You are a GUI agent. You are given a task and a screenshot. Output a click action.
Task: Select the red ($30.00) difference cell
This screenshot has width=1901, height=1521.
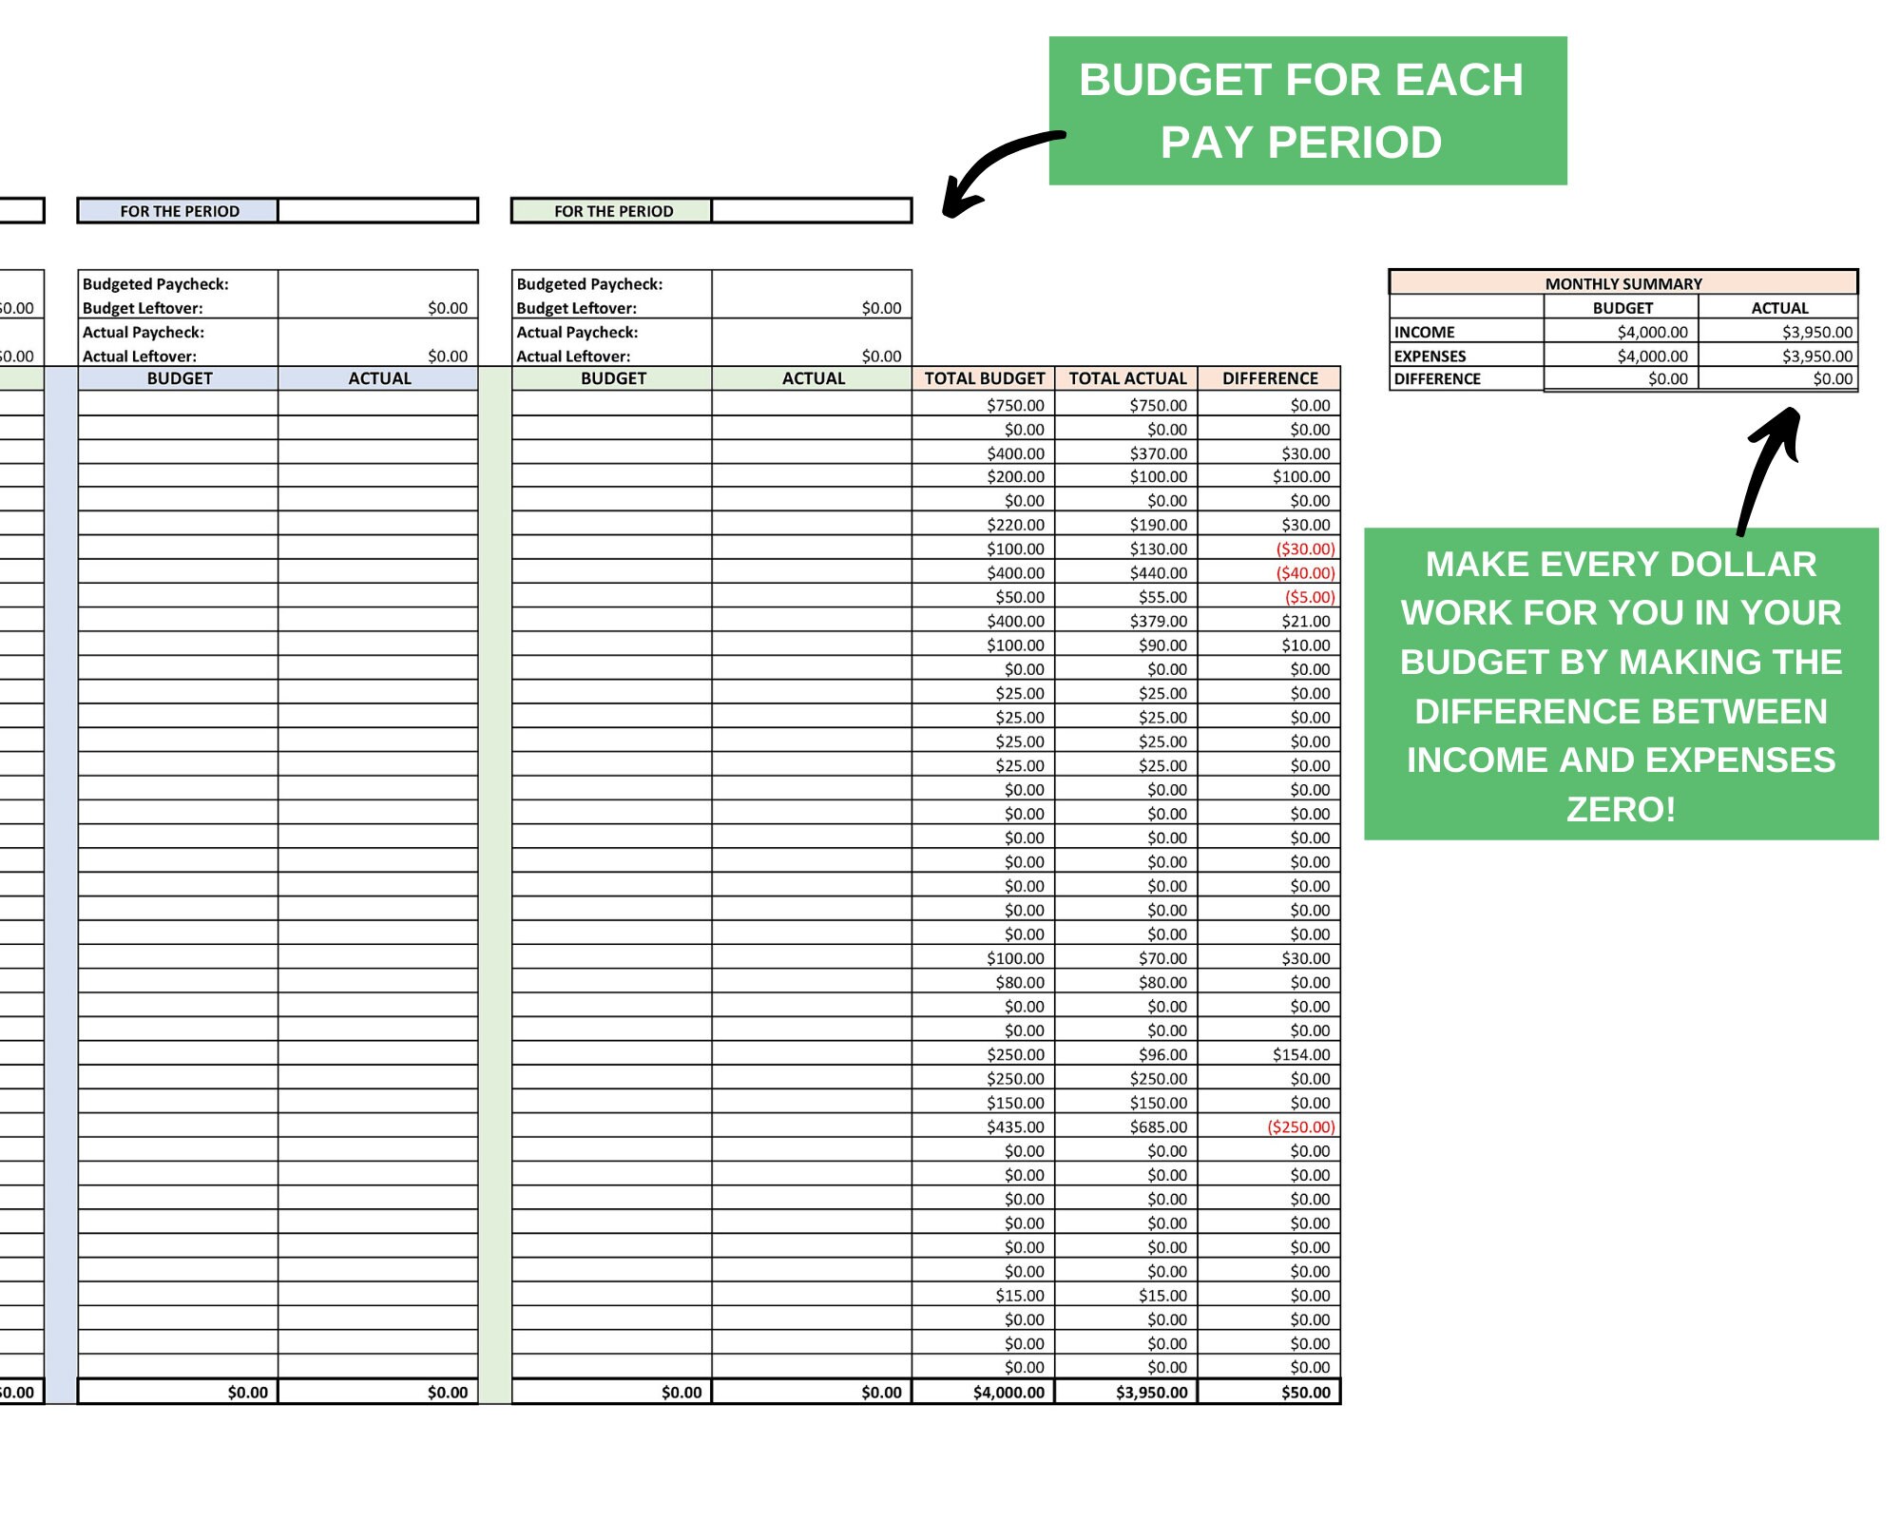[1269, 549]
